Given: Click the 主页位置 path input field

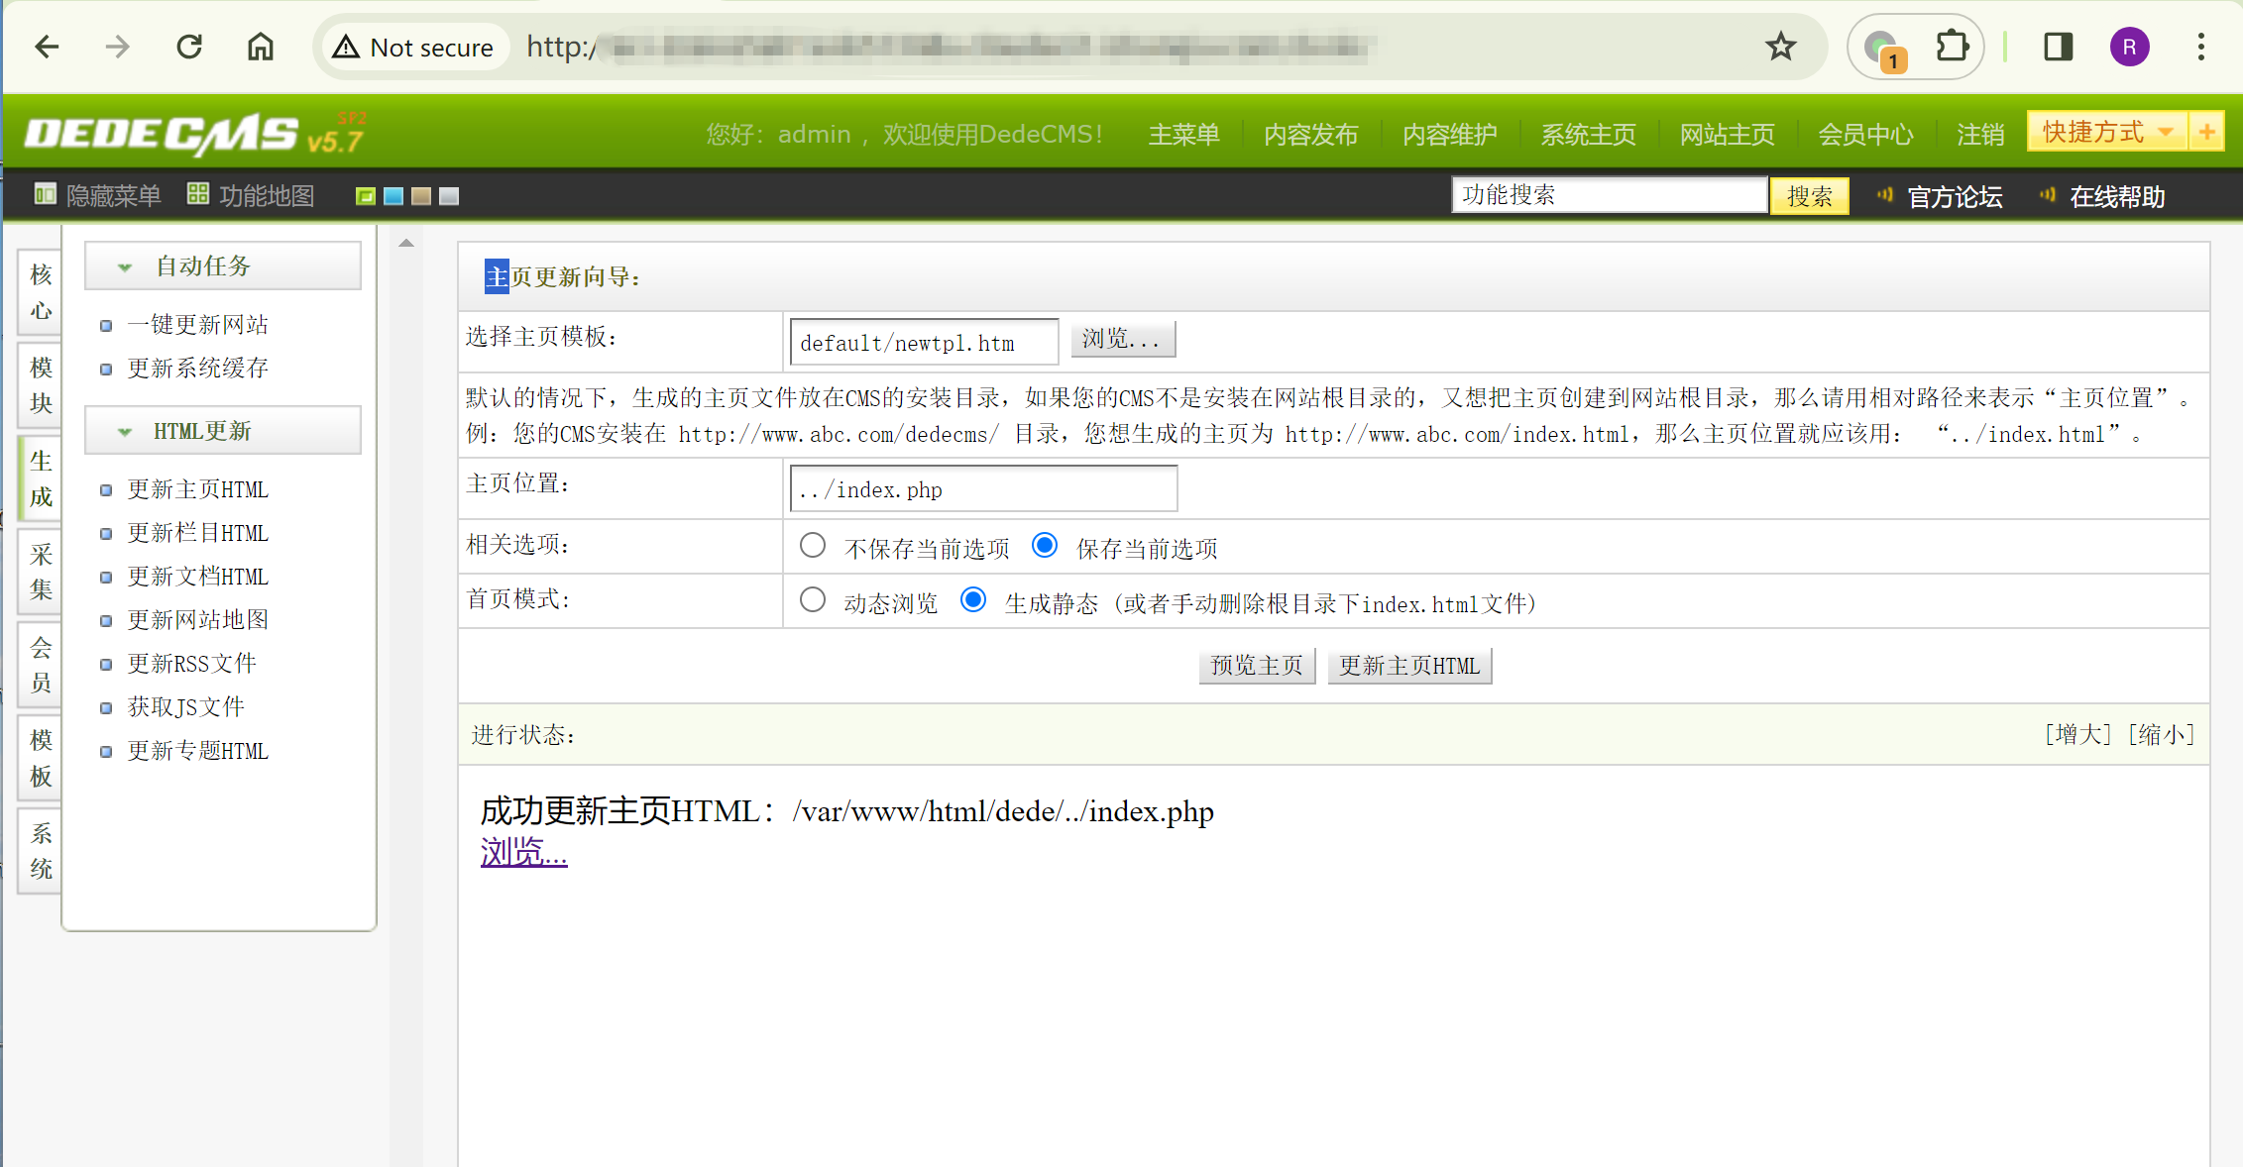Looking at the screenshot, I should [x=982, y=489].
